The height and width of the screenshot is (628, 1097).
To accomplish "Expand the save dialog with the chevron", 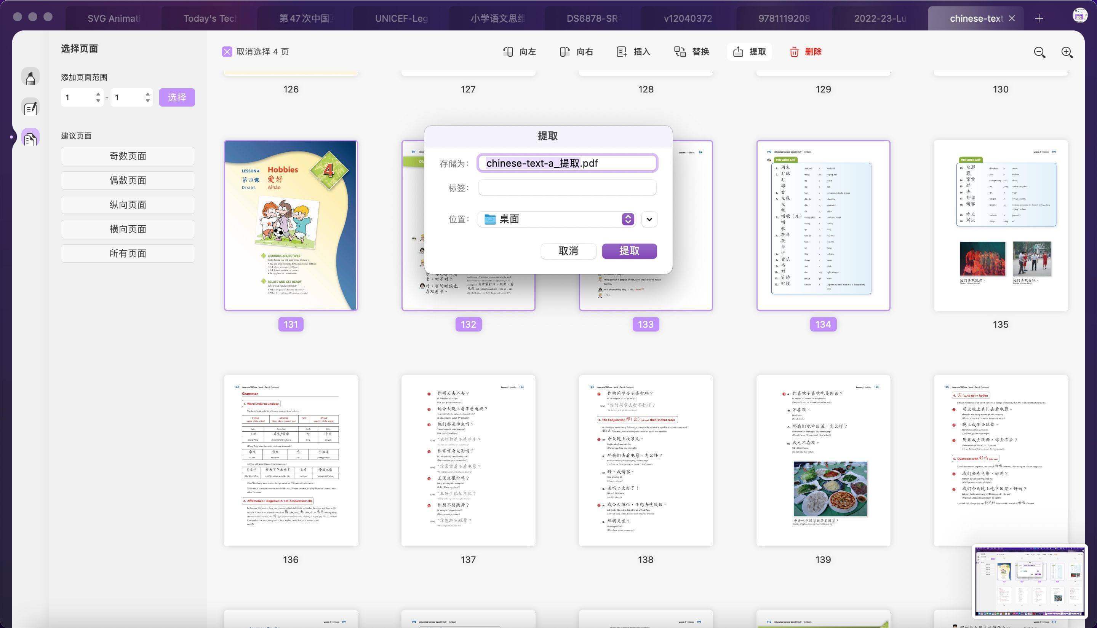I will point(649,219).
